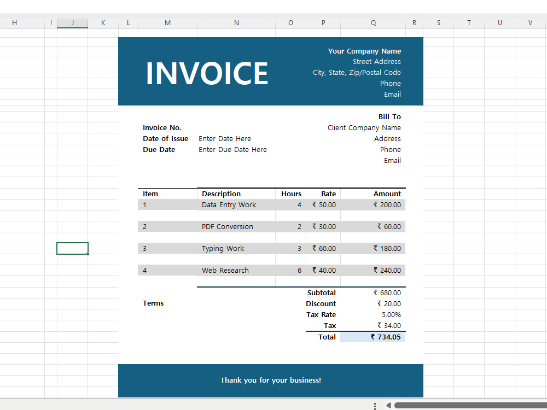Select the Tax value ₹ 34.00
The height and width of the screenshot is (410, 547).
[x=388, y=326]
